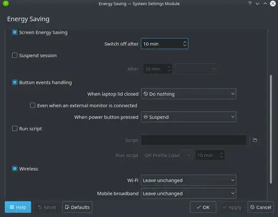Open the When laptop lid closed dropdown
Screen dimensions: 278x217
(x=188, y=94)
